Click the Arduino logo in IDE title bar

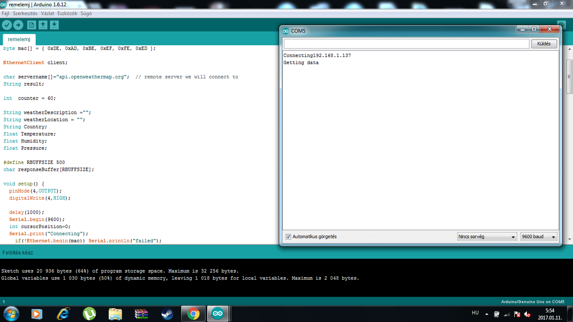4,4
